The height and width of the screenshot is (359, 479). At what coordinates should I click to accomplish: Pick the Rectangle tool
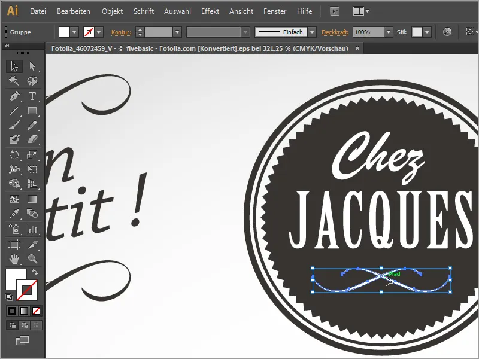coord(32,111)
